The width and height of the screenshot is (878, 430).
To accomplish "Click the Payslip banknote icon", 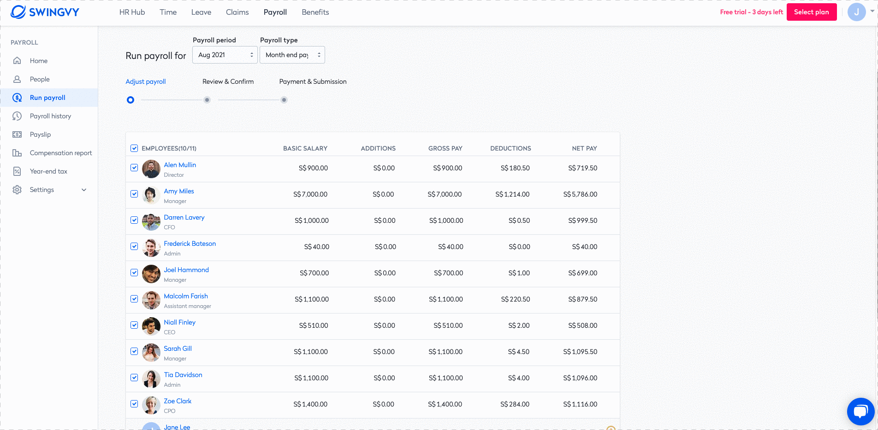I will point(17,134).
